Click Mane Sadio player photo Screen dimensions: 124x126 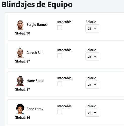20,81
